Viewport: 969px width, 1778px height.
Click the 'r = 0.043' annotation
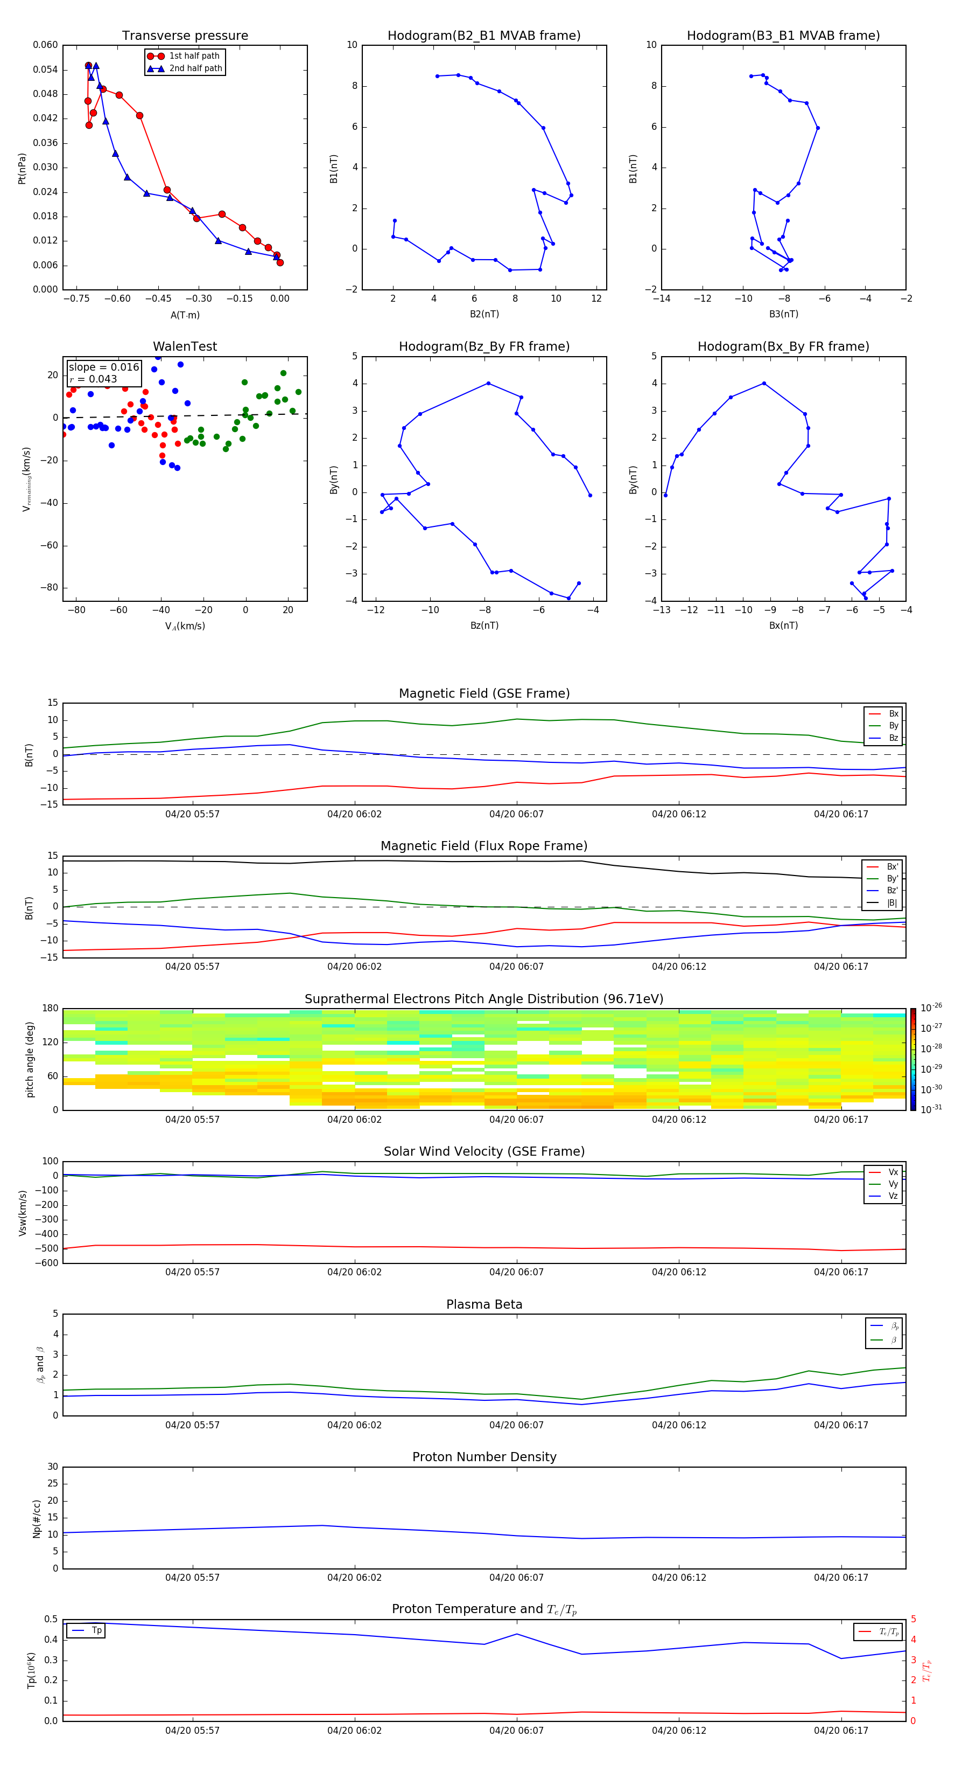point(93,379)
